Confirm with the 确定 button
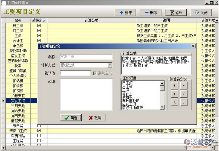This screenshot has height=151, width=219. click(71, 118)
